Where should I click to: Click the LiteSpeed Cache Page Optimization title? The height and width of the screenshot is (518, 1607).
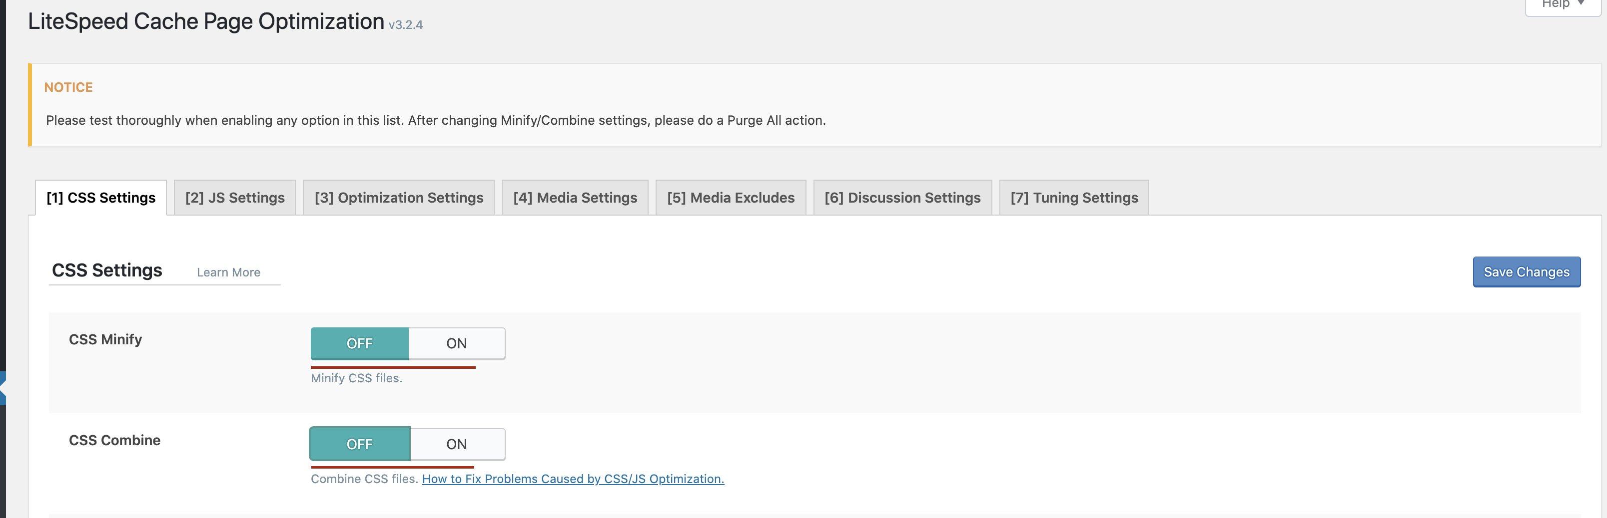point(206,22)
